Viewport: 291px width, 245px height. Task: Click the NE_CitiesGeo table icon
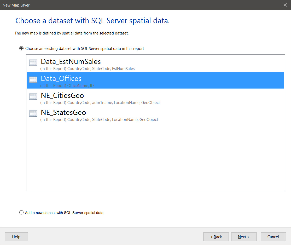33,97
